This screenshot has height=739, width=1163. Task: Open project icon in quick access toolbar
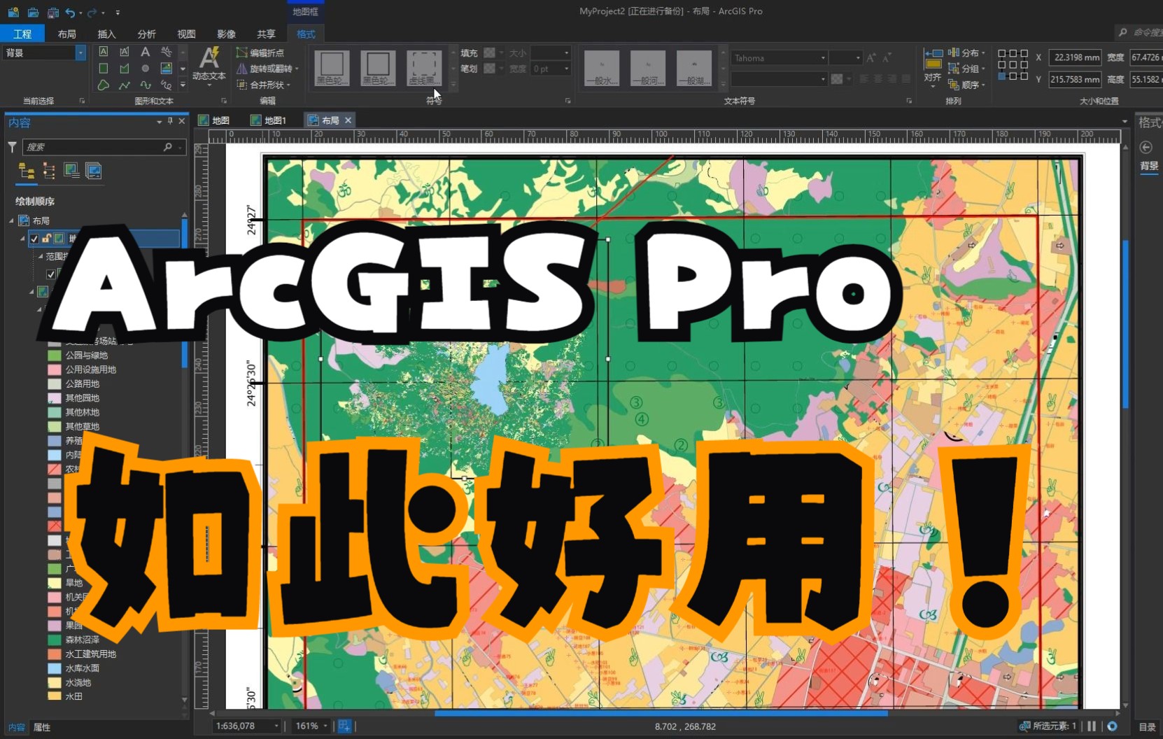click(x=33, y=12)
